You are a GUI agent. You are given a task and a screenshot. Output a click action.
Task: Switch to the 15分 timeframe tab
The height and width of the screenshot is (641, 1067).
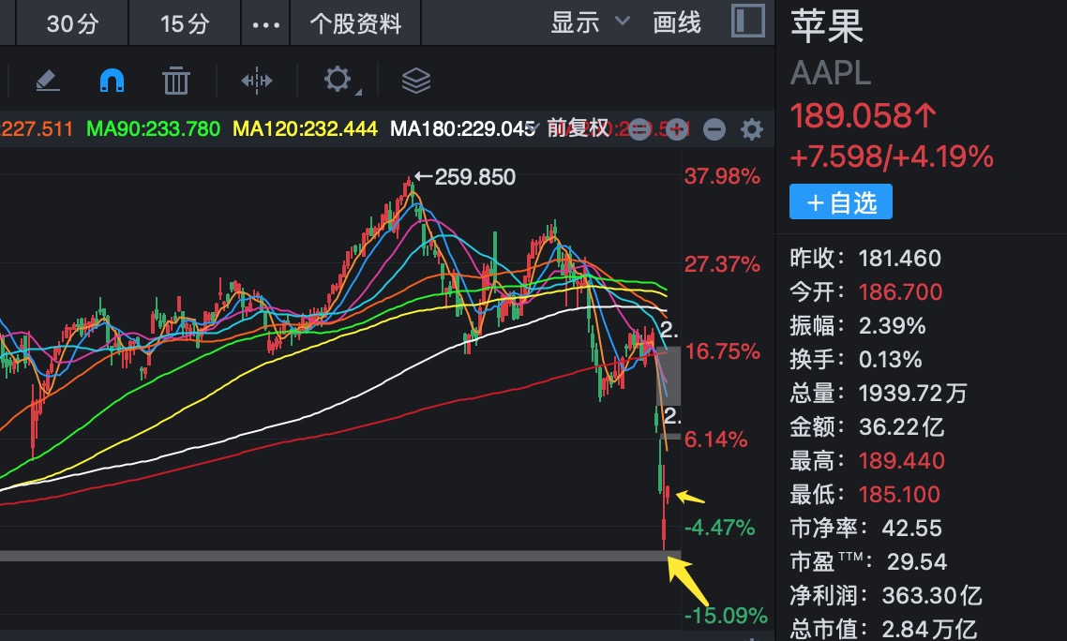click(185, 23)
